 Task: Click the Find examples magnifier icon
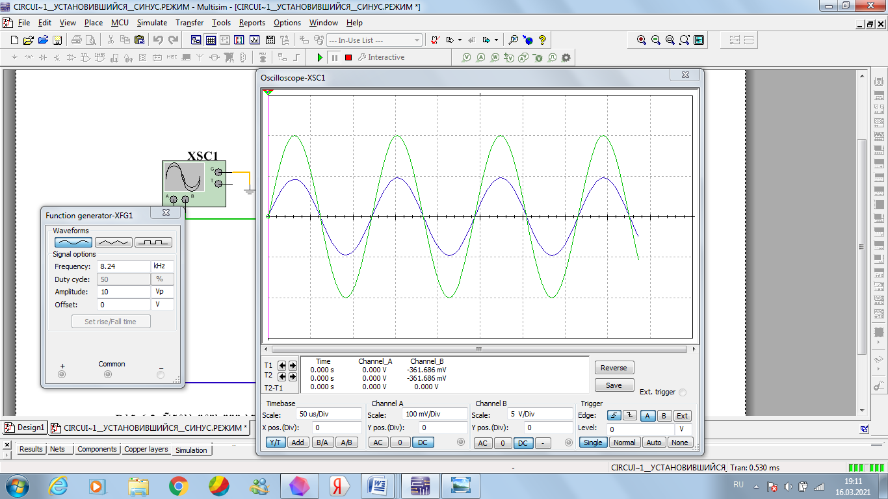click(513, 40)
